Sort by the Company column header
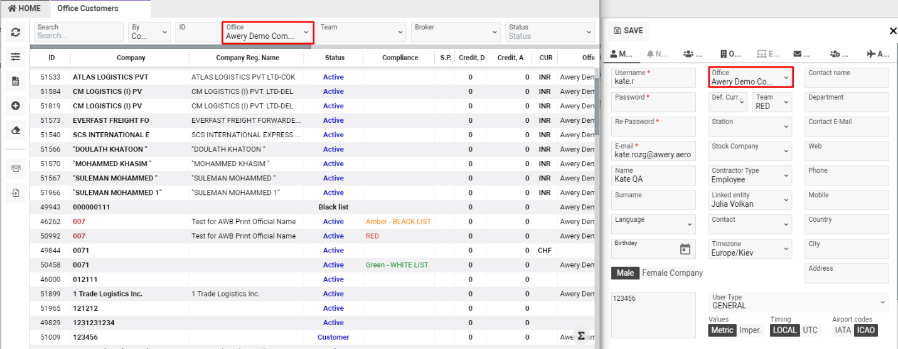 pyautogui.click(x=131, y=58)
